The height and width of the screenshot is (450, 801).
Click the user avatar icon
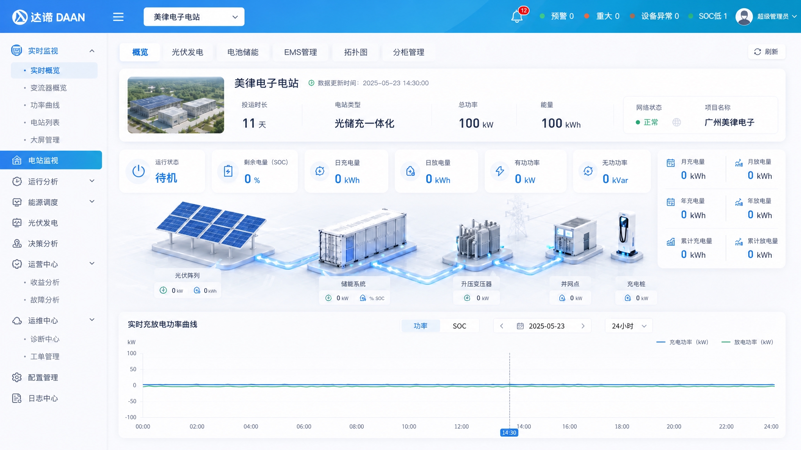pyautogui.click(x=744, y=16)
